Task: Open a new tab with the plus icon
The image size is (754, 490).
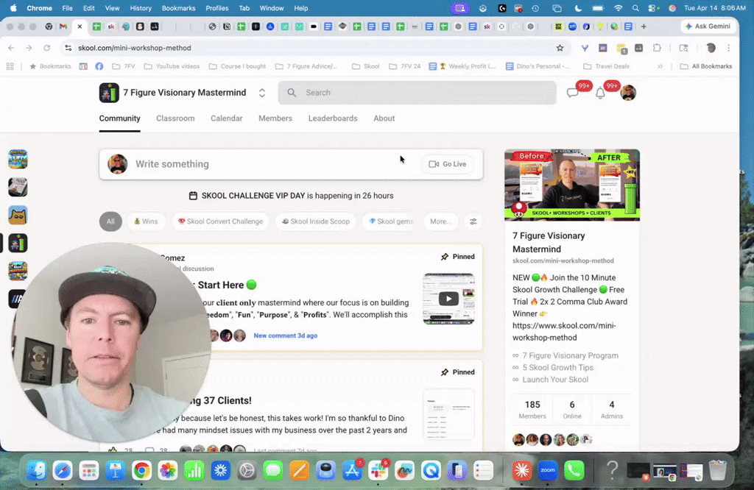Action: click(644, 26)
